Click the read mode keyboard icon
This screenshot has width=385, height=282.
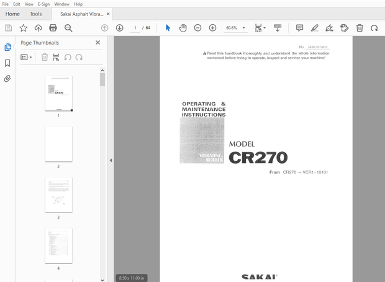278,28
